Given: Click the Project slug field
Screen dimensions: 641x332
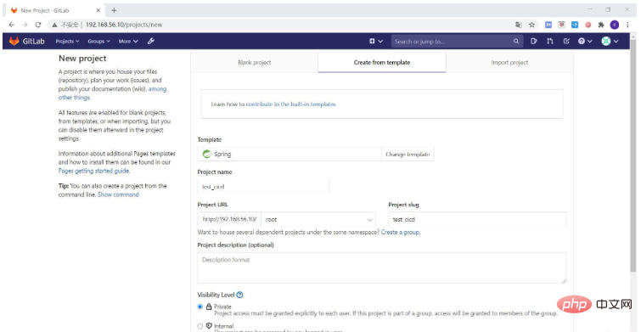Looking at the screenshot, I should (477, 219).
